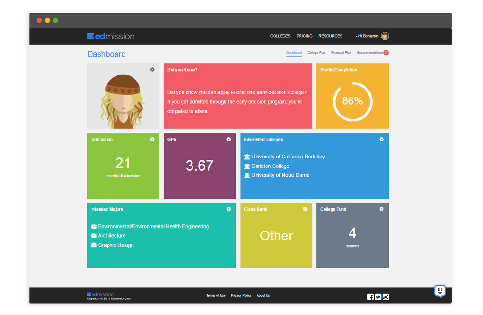Click the green macOS maximize window button

[x=56, y=20]
